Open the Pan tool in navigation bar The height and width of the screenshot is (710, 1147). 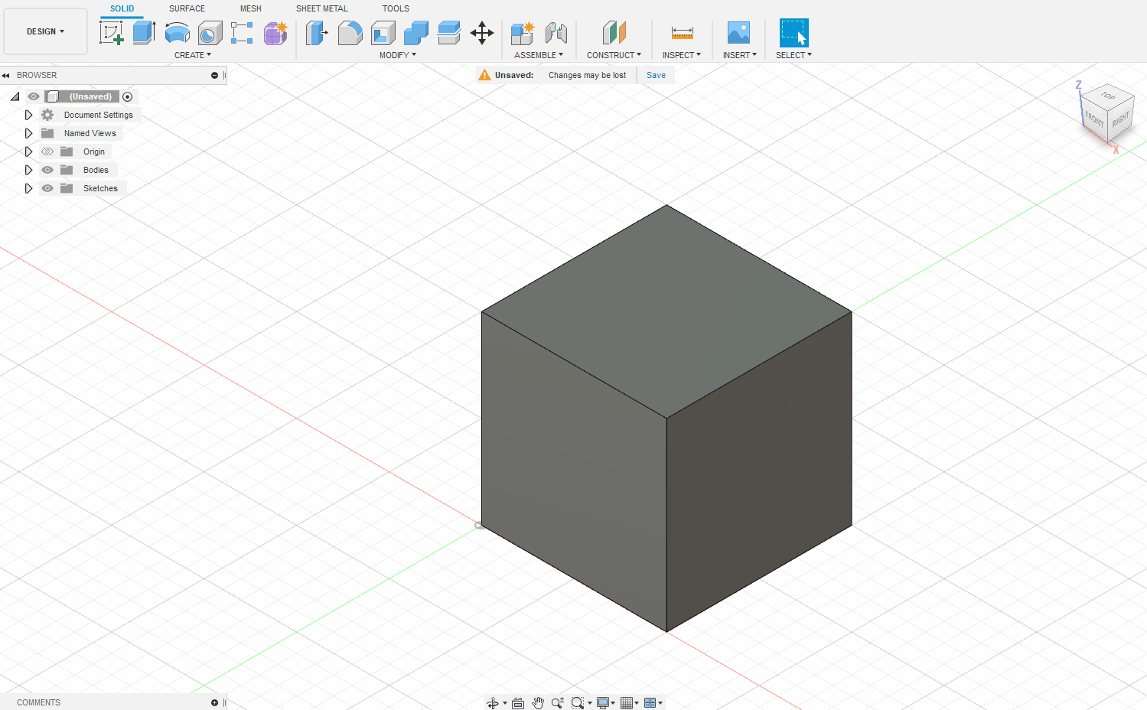coord(537,702)
